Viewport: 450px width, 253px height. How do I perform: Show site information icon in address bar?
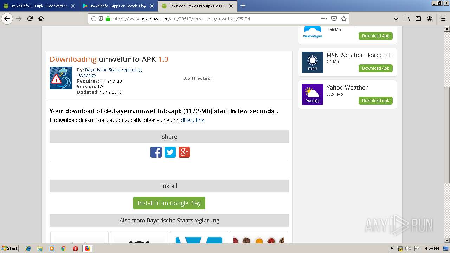(94, 19)
